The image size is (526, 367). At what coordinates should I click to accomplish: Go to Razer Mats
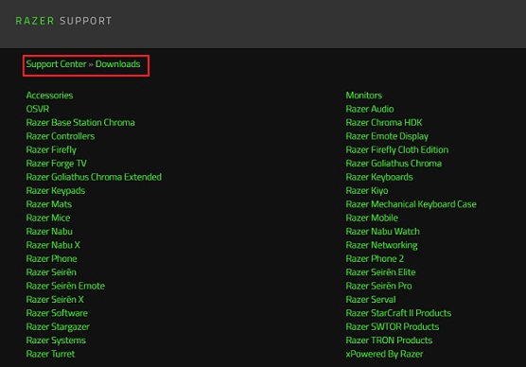coord(49,204)
